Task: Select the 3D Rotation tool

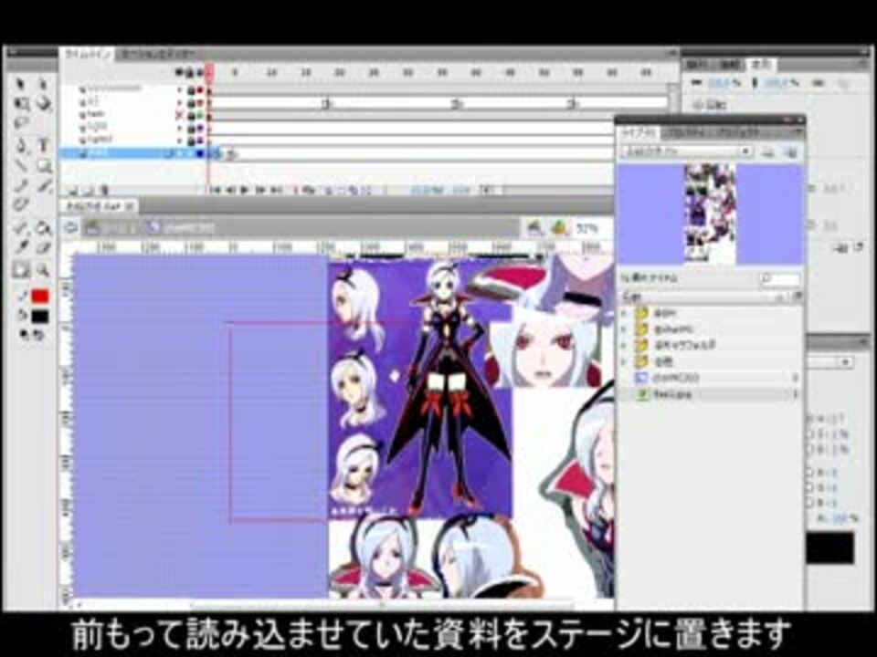Action: [43, 104]
